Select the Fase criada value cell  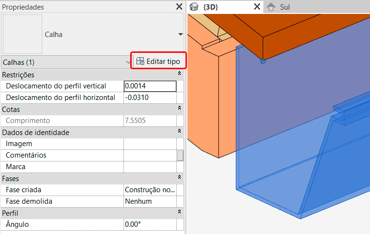[x=150, y=190]
